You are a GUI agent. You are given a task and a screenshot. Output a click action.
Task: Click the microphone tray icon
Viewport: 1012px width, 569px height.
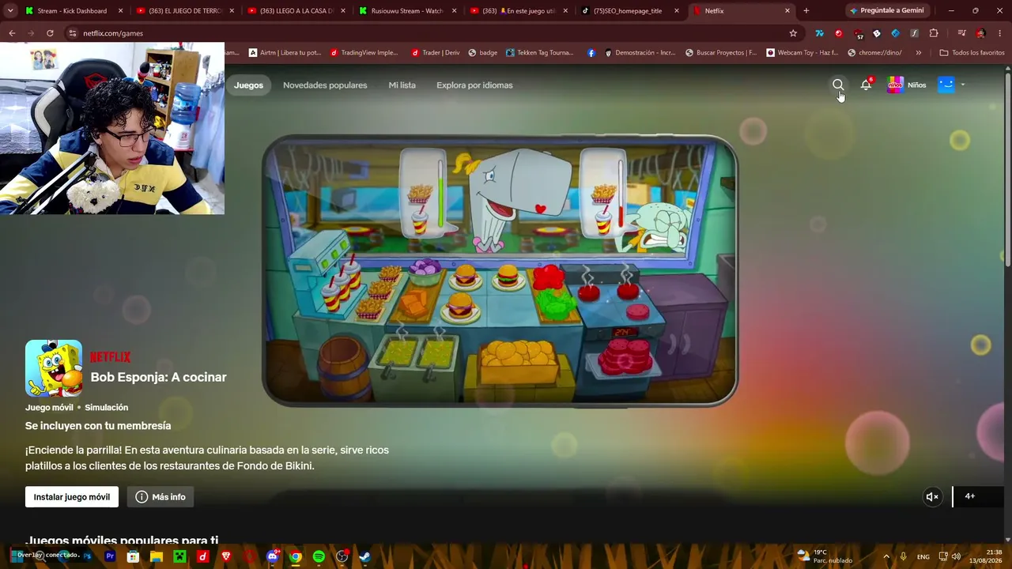coord(903,556)
